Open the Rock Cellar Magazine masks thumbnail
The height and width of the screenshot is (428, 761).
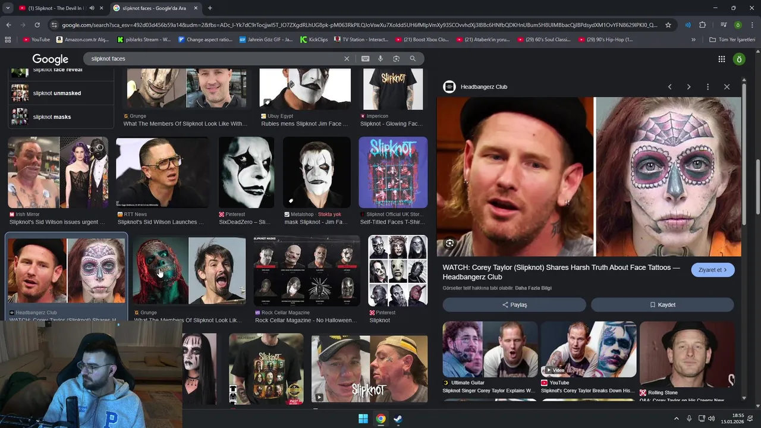click(307, 270)
